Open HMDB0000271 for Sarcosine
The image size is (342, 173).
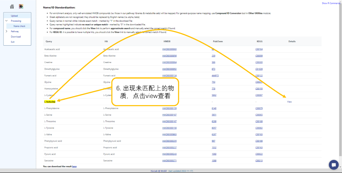click(169, 161)
